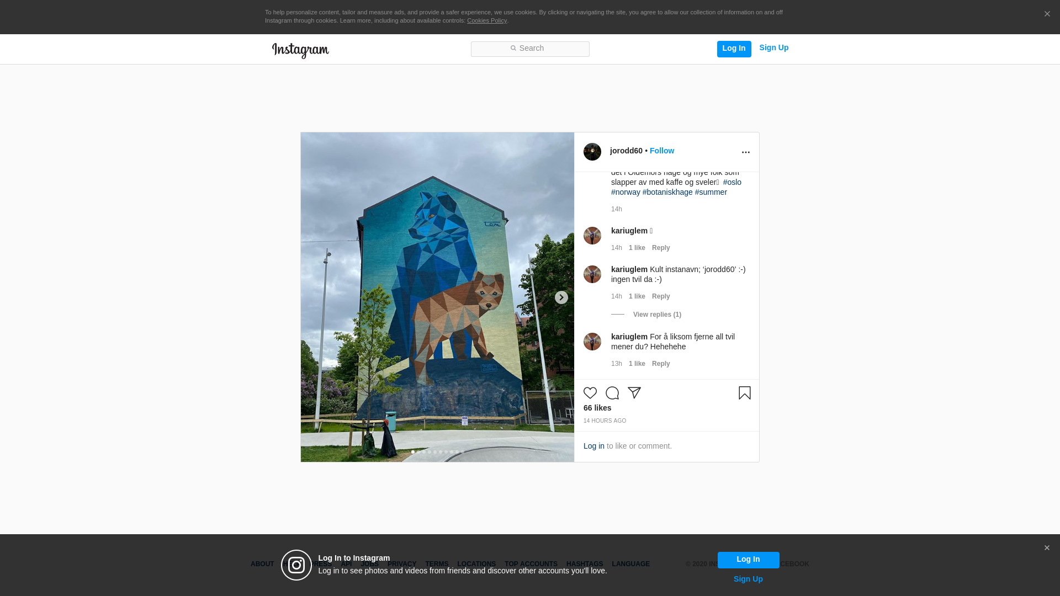The image size is (1060, 596).
Task: Open jorodd60 username link in header
Action: pyautogui.click(x=626, y=151)
